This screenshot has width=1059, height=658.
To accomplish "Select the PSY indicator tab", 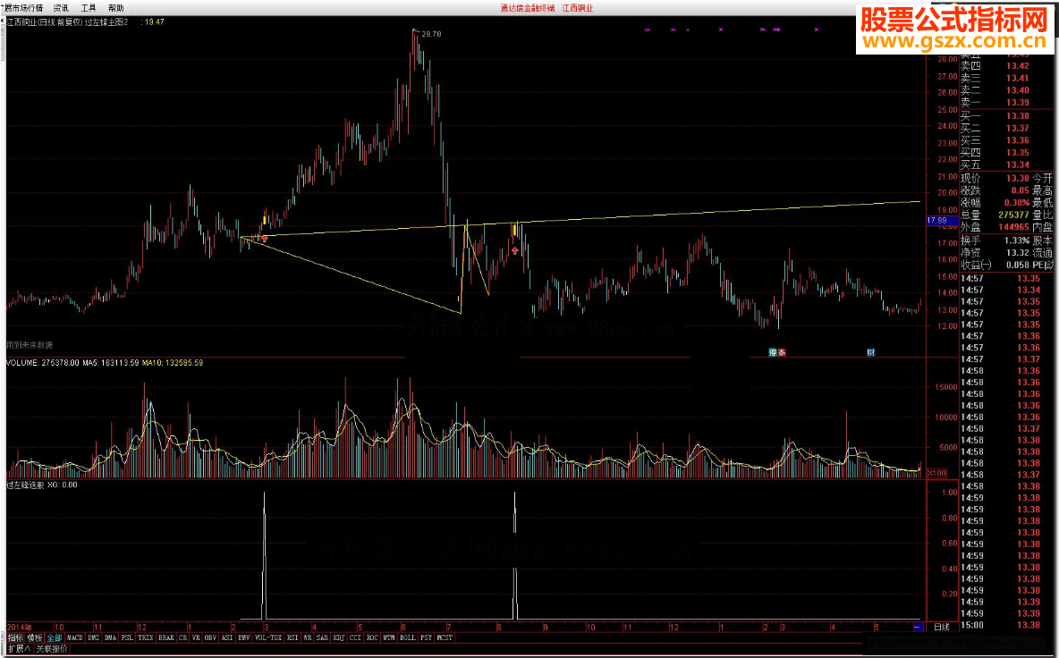I will (x=426, y=637).
